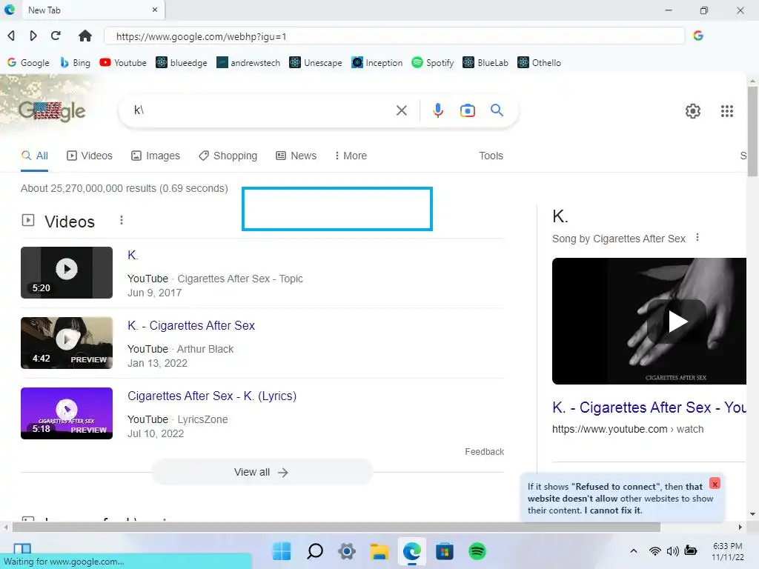Go back with the browser back arrow
Screen dimensions: 759x569
pos(11,36)
